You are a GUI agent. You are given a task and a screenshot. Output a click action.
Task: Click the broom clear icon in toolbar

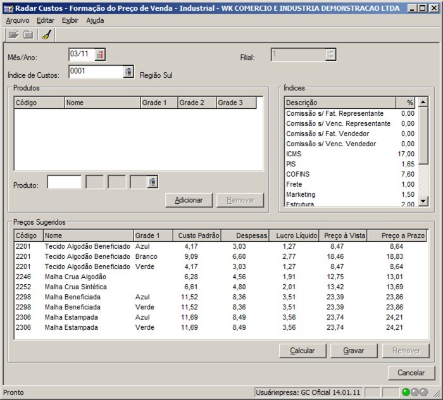coord(46,35)
